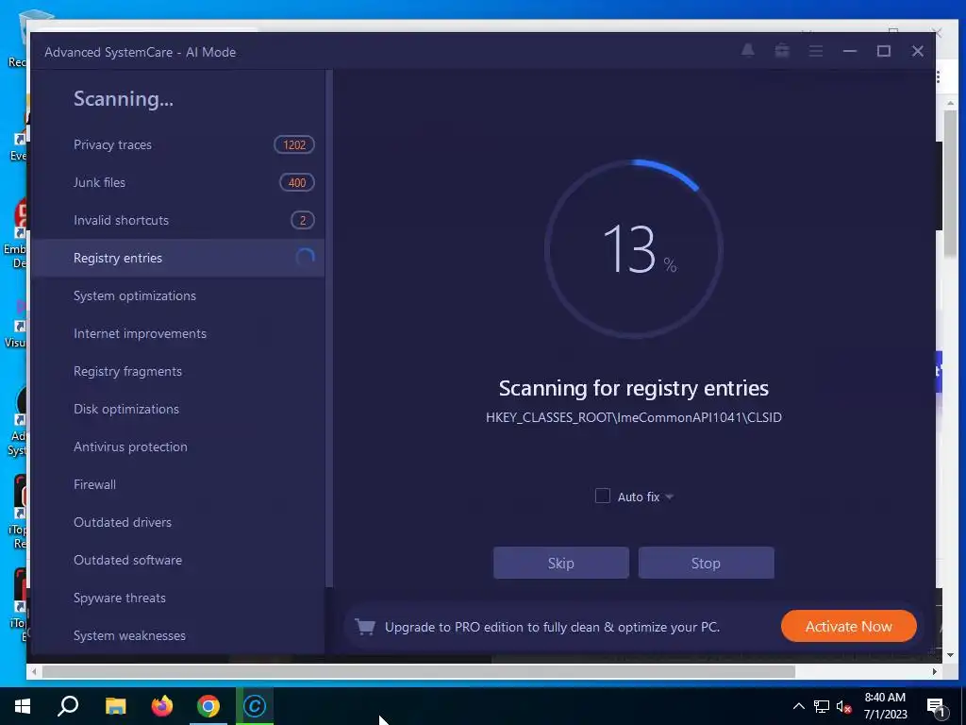Image resolution: width=966 pixels, height=725 pixels.
Task: Select Firewall scan item
Action: (x=177, y=484)
